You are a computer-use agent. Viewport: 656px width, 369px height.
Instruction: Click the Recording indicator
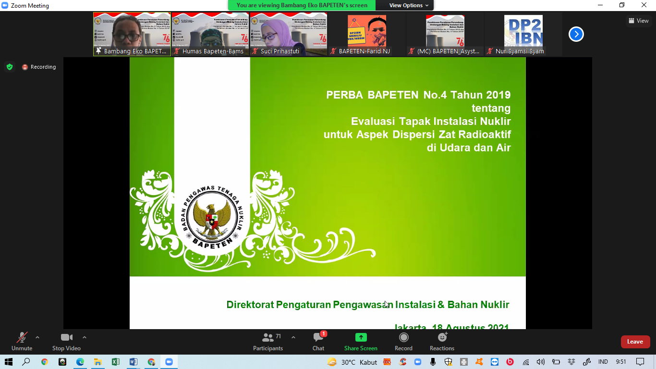39,67
